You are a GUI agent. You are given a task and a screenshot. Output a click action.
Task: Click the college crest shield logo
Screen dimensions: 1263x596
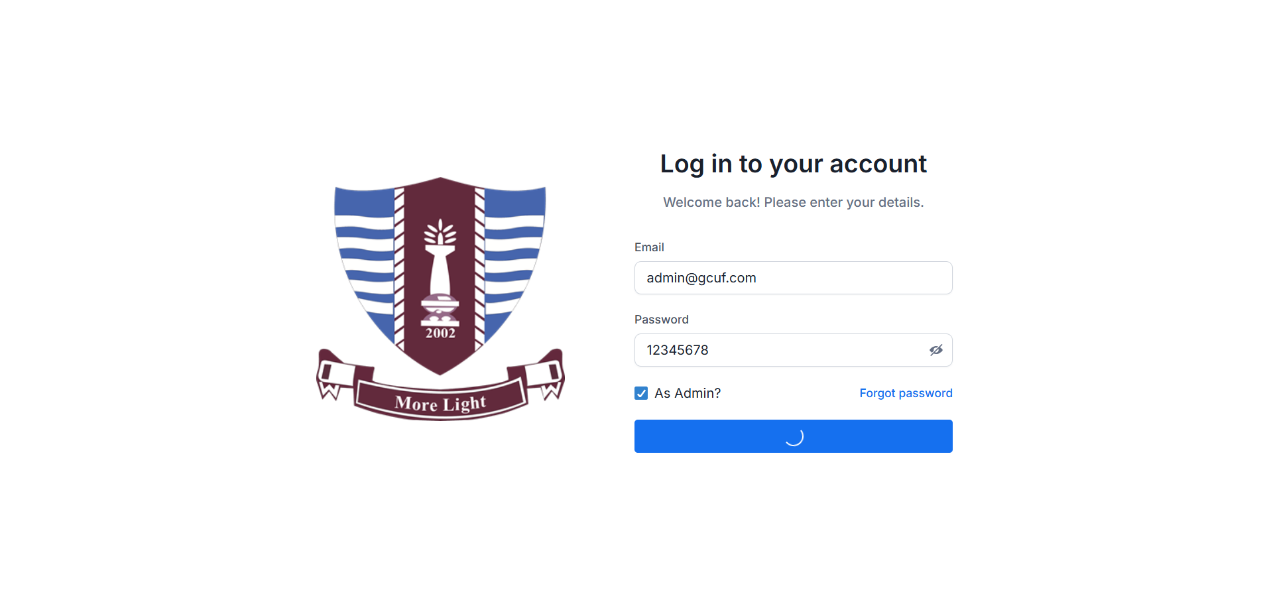(440, 275)
